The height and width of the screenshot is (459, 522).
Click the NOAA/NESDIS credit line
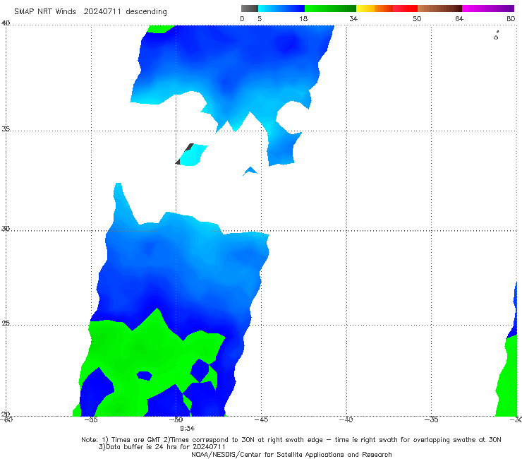point(291,454)
